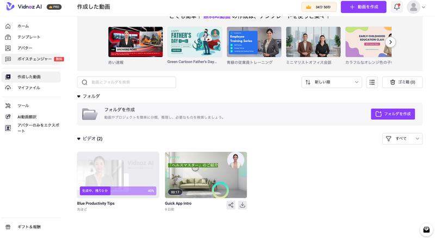The image size is (435, 238).
Task: Click the purple フォルダを作成 button
Action: tap(393, 114)
